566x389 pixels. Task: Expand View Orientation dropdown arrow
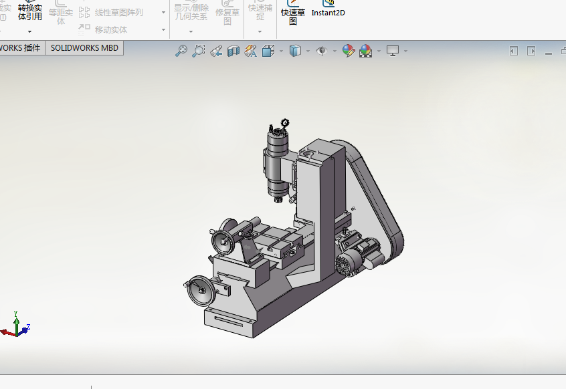coord(281,51)
